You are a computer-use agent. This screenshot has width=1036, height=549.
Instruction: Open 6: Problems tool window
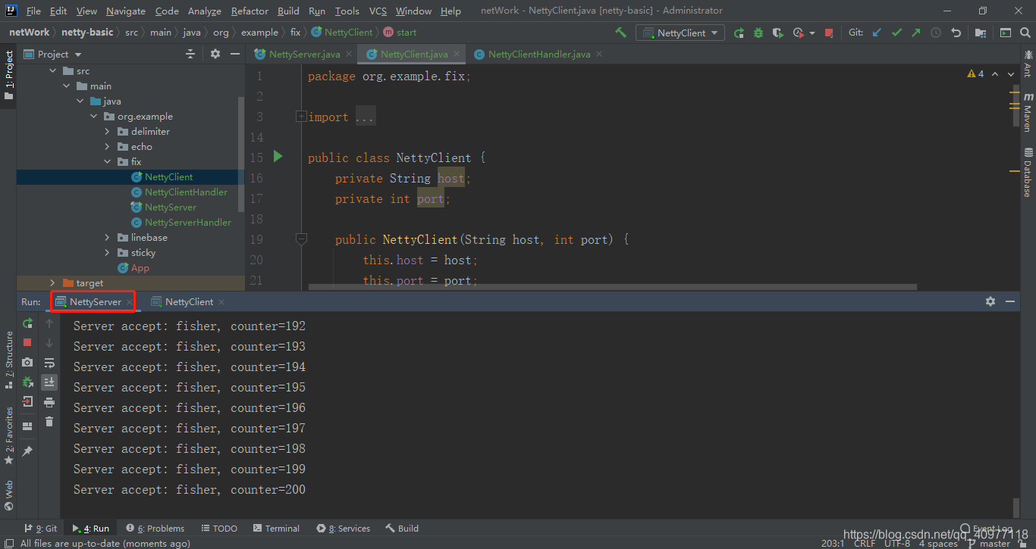[155, 529]
